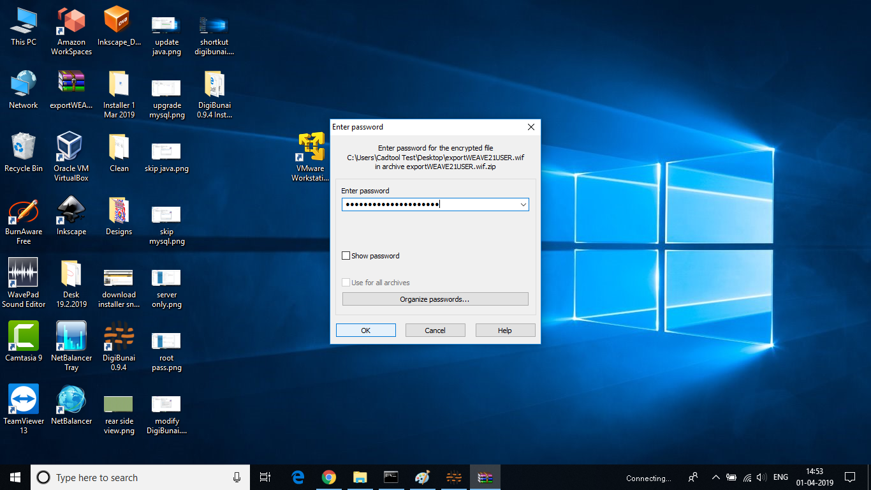871x490 pixels.
Task: Open Google Chrome from the taskbar
Action: [x=328, y=477]
